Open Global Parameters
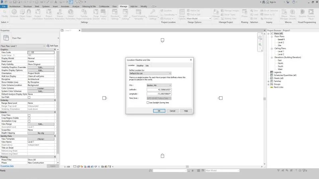This screenshot has height=179, width=319. coord(71,14)
